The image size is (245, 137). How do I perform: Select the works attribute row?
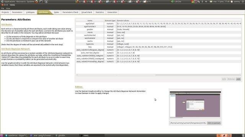(158, 41)
